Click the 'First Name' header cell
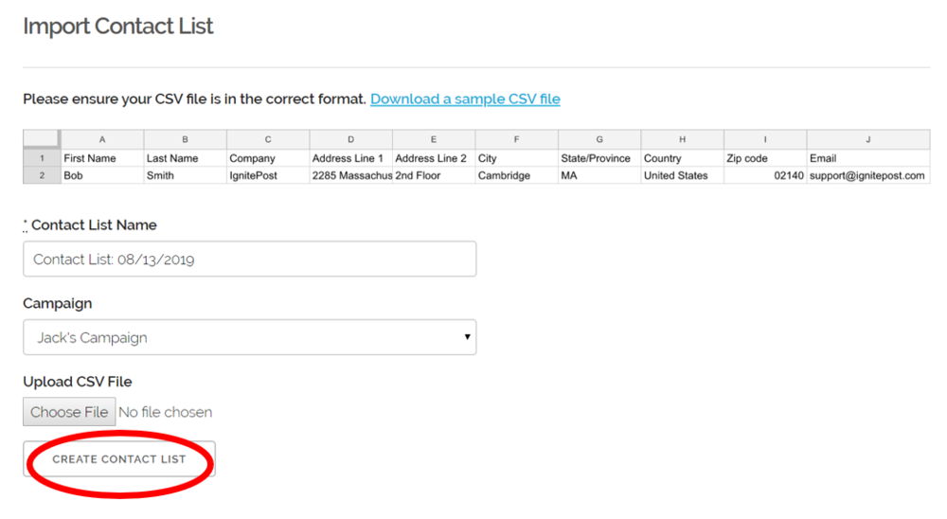The image size is (947, 519). [x=102, y=158]
